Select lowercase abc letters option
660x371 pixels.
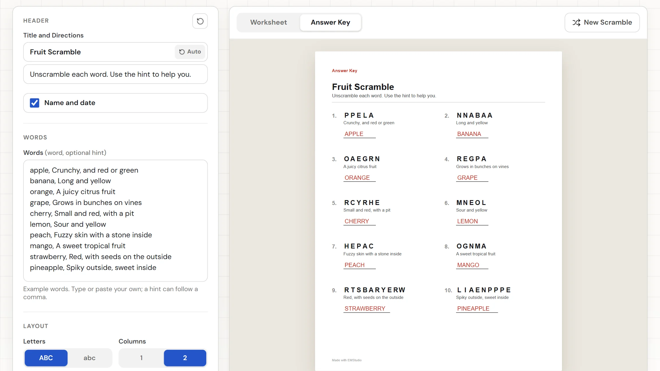[x=89, y=358]
